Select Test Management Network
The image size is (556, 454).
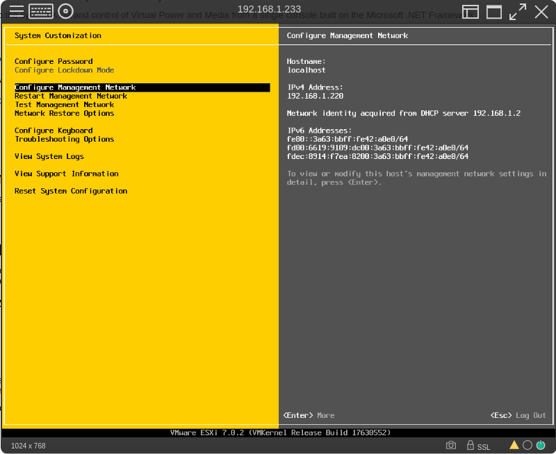(64, 105)
